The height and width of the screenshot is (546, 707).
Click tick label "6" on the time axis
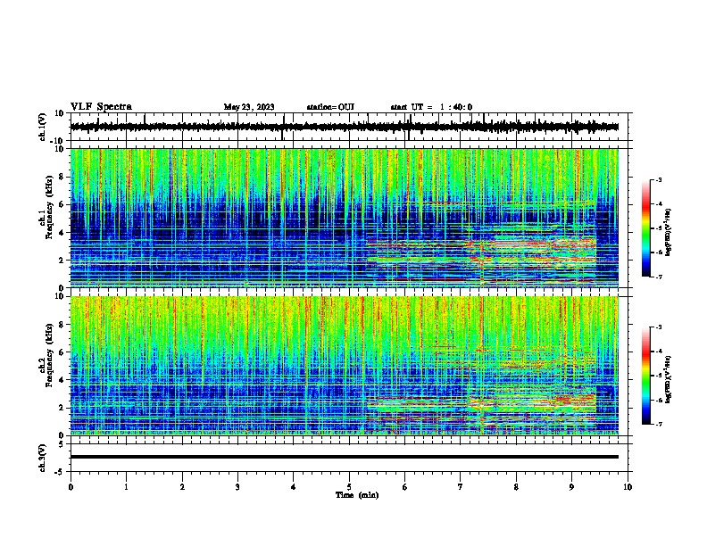tap(405, 487)
